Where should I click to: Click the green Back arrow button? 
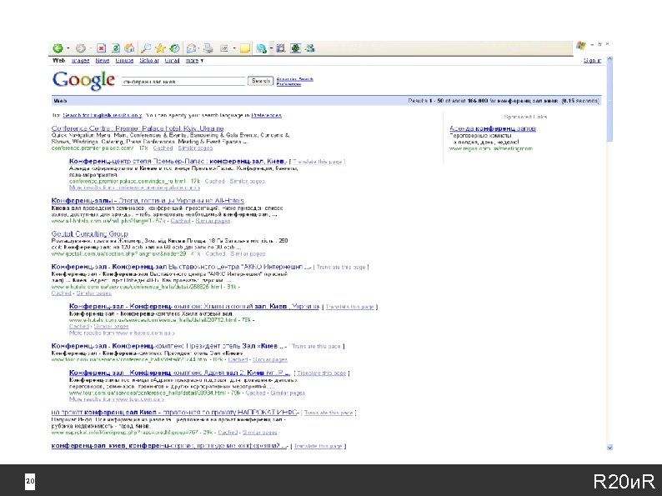58,48
